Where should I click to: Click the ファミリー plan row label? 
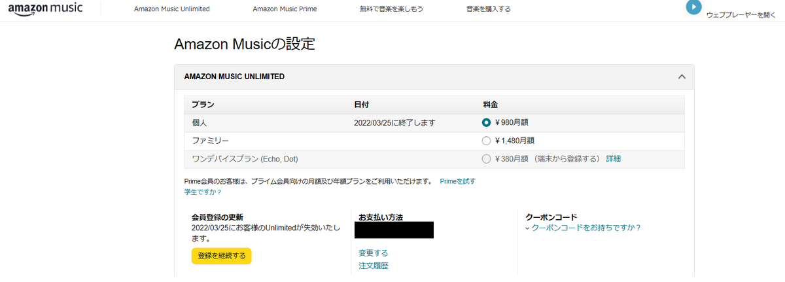coord(210,140)
